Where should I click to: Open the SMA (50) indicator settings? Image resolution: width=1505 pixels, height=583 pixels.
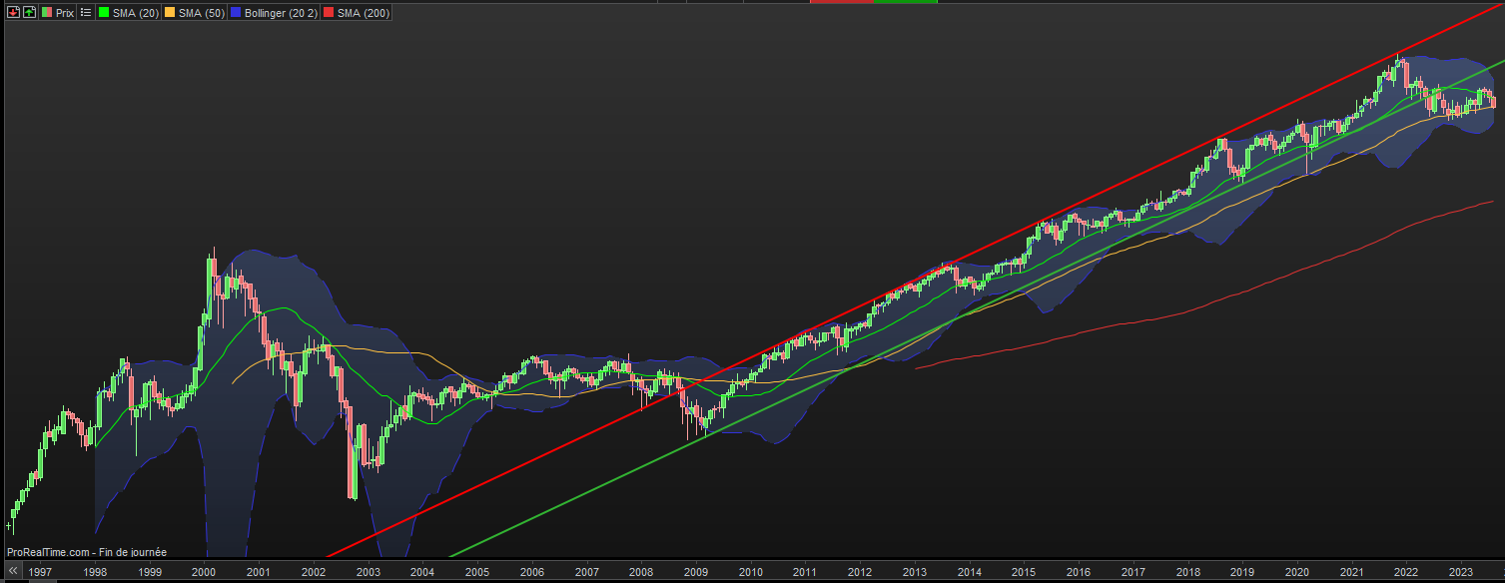pyautogui.click(x=201, y=13)
